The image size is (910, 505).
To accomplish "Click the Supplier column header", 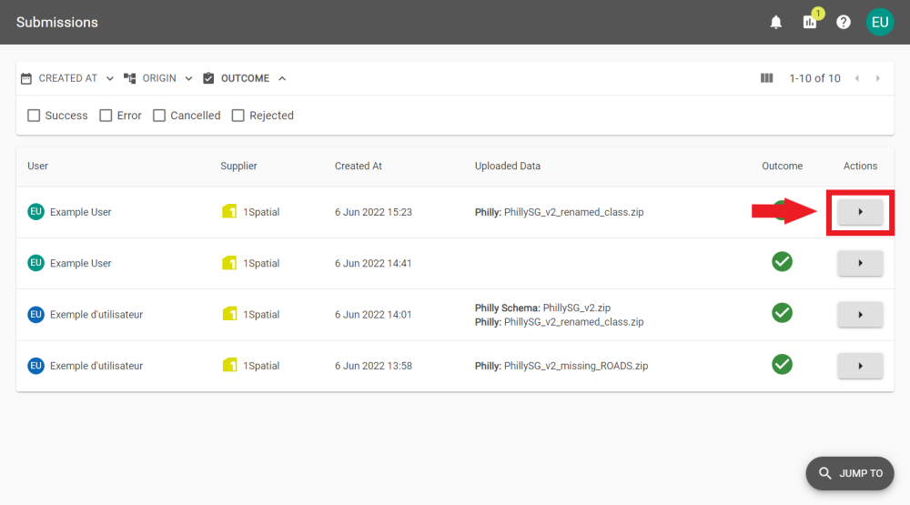I will (238, 166).
